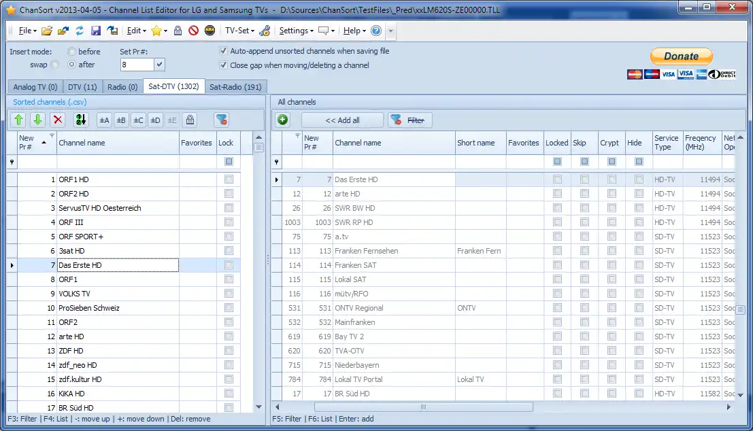This screenshot has height=431, width=753.
Task: Toggle Close gap when moving/deleting a channel
Action: pos(223,65)
